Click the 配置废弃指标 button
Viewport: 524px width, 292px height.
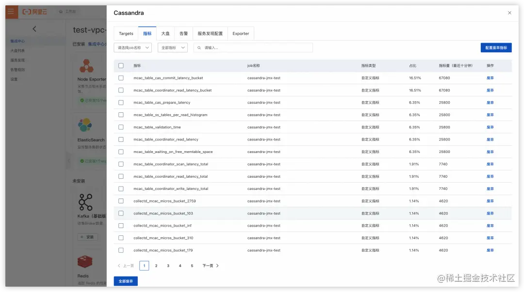pyautogui.click(x=496, y=48)
